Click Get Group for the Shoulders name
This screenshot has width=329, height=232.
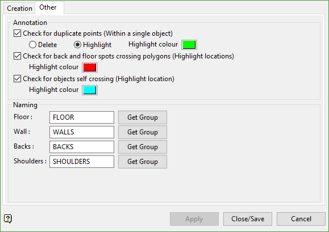pyautogui.click(x=143, y=162)
